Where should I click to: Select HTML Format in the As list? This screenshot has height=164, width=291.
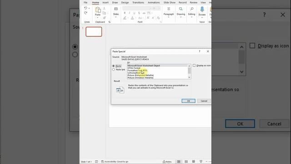tap(134, 68)
